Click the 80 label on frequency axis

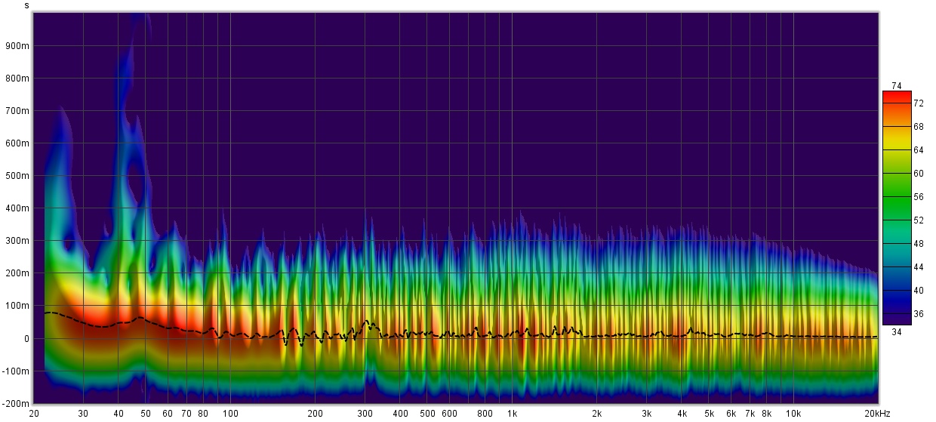tap(203, 414)
